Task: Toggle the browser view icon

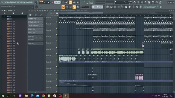Action: [x=122, y=7]
